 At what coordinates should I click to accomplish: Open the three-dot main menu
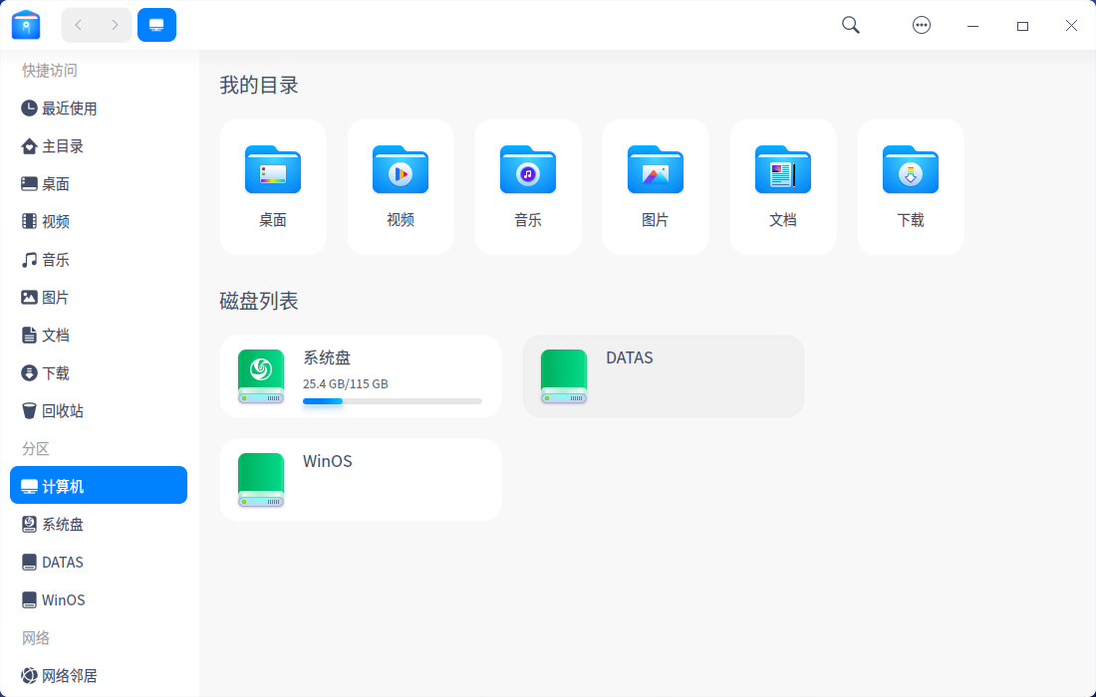922,25
